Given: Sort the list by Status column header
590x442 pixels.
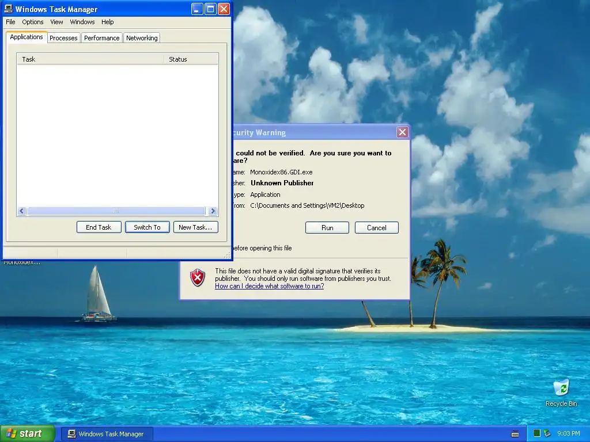Looking at the screenshot, I should [x=191, y=59].
